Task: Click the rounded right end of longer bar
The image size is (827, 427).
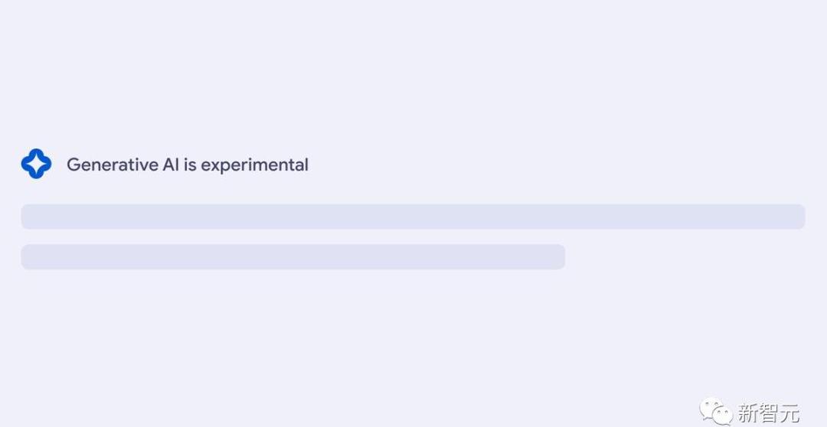Action: (x=799, y=217)
